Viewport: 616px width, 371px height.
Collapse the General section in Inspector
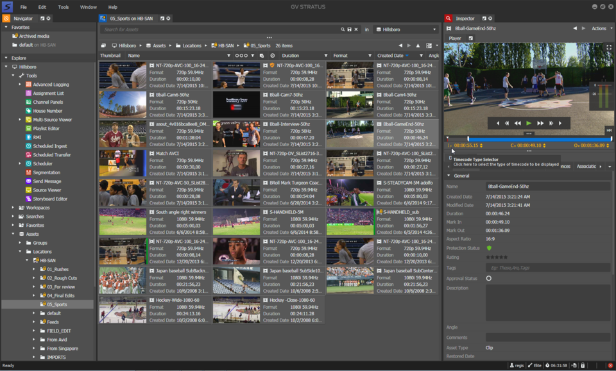click(449, 176)
